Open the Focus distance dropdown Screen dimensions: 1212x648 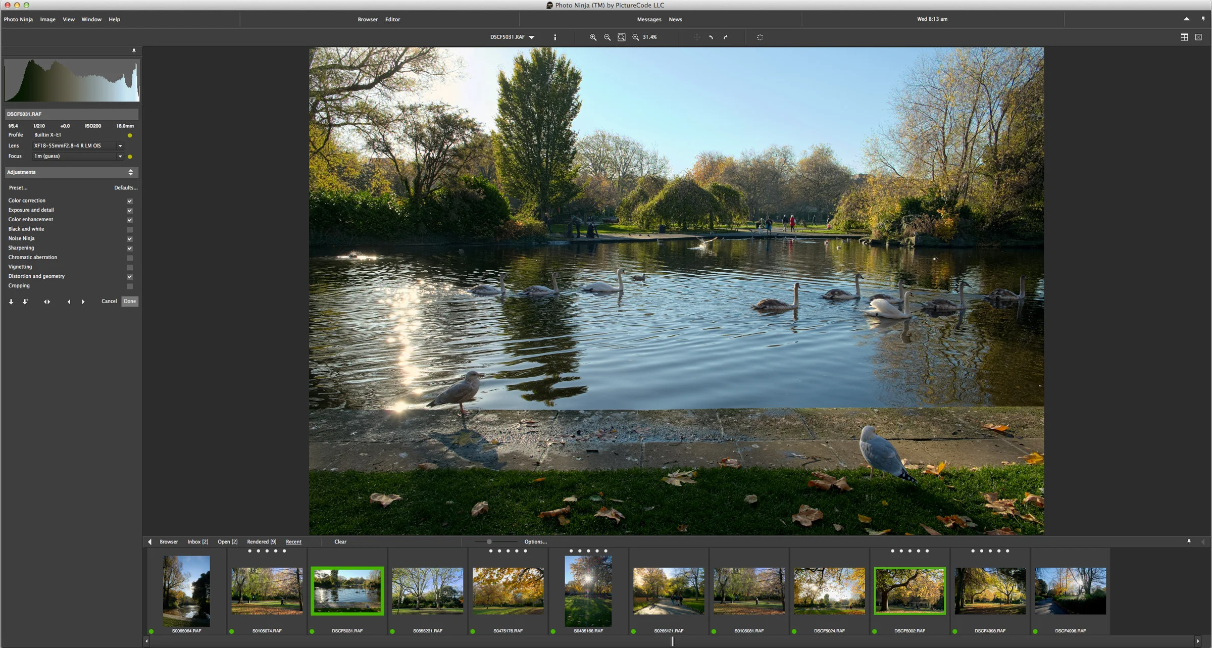pos(120,157)
